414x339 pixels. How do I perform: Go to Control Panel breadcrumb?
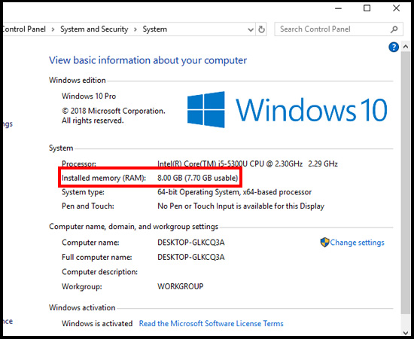24,29
